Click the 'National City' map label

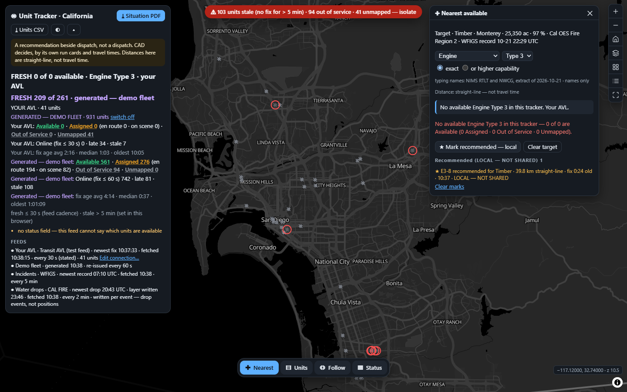[332, 261]
